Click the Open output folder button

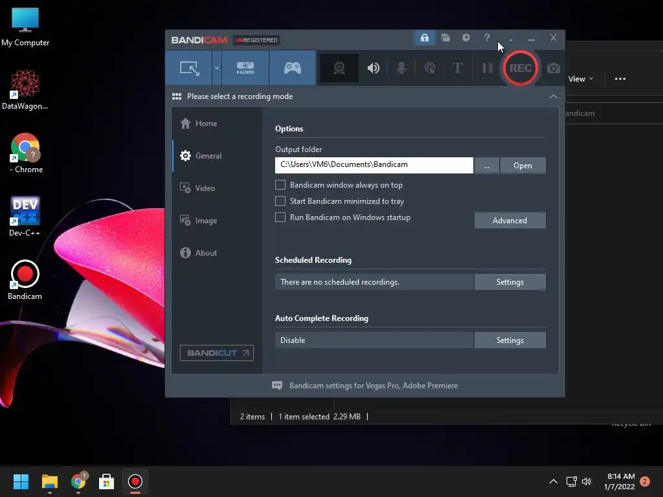(523, 165)
